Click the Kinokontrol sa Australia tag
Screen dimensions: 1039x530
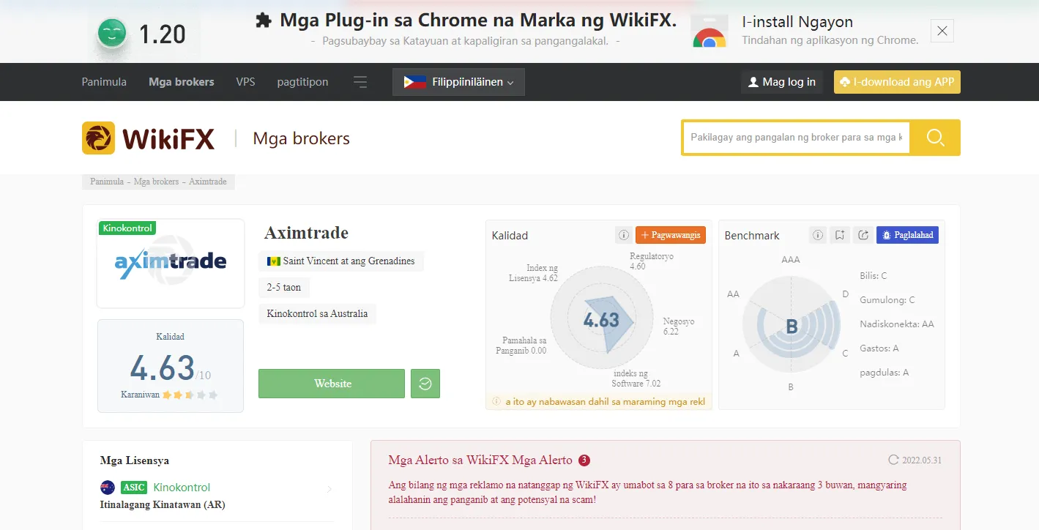(317, 314)
